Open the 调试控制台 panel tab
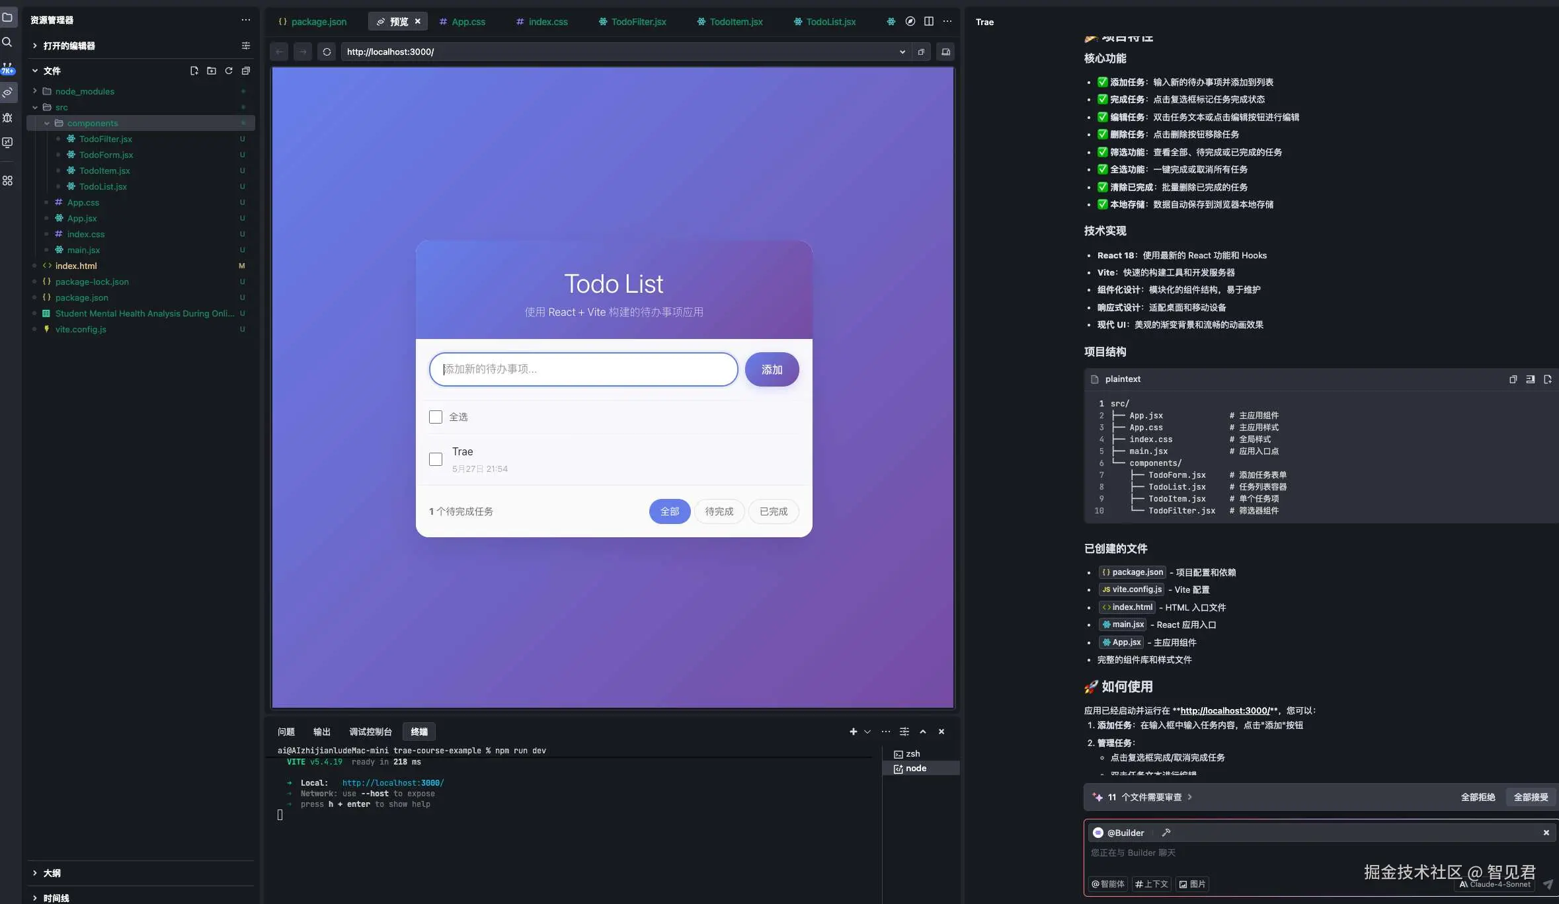Viewport: 1559px width, 904px height. pos(370,732)
